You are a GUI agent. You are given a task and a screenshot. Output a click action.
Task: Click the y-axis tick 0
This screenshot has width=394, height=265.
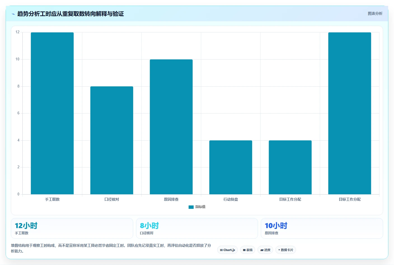pos(18,194)
